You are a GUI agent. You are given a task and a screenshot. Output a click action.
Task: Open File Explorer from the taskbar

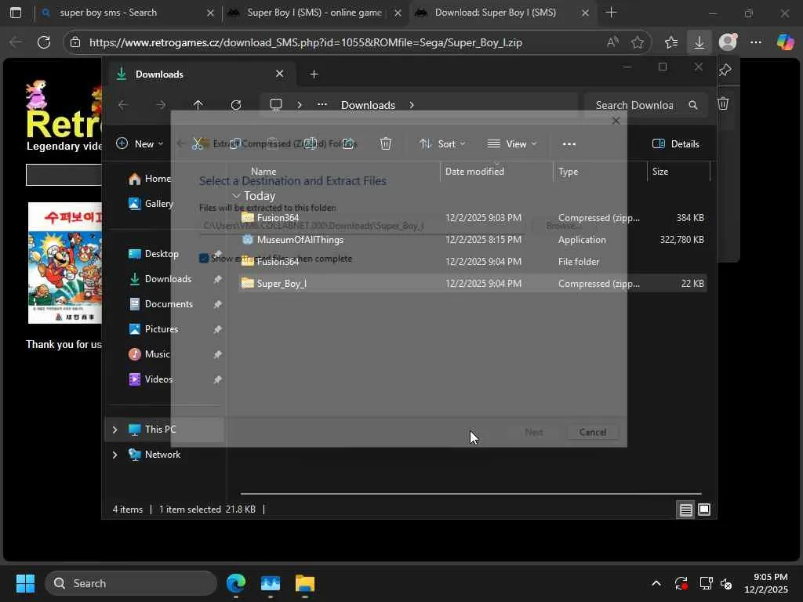[305, 583]
